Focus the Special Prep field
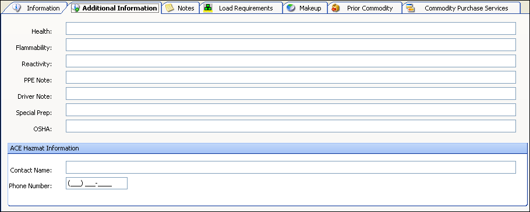Image resolution: width=530 pixels, height=212 pixels. [x=291, y=110]
